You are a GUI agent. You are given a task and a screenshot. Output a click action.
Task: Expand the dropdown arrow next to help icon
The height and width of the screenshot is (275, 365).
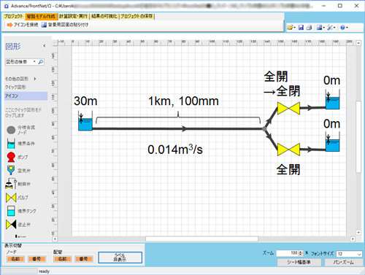(347, 28)
